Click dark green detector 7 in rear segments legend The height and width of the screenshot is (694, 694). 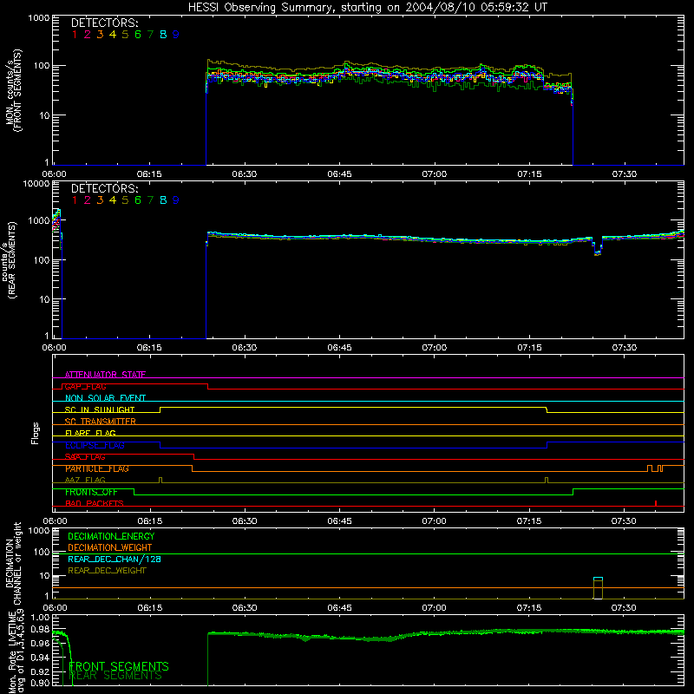150,200
